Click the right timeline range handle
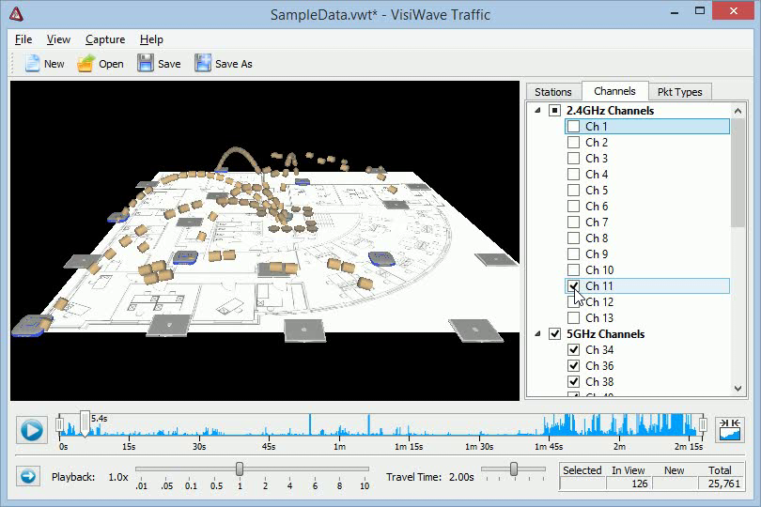Viewport: 761px width, 507px height. [702, 425]
